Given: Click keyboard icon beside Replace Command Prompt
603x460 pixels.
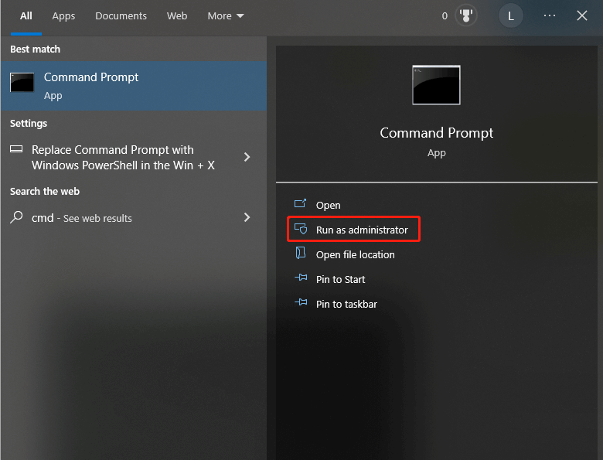Looking at the screenshot, I should (x=16, y=149).
